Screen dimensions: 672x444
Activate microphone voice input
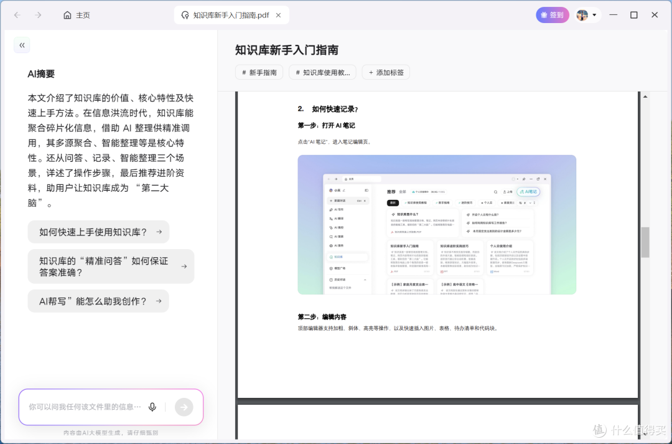(x=152, y=407)
